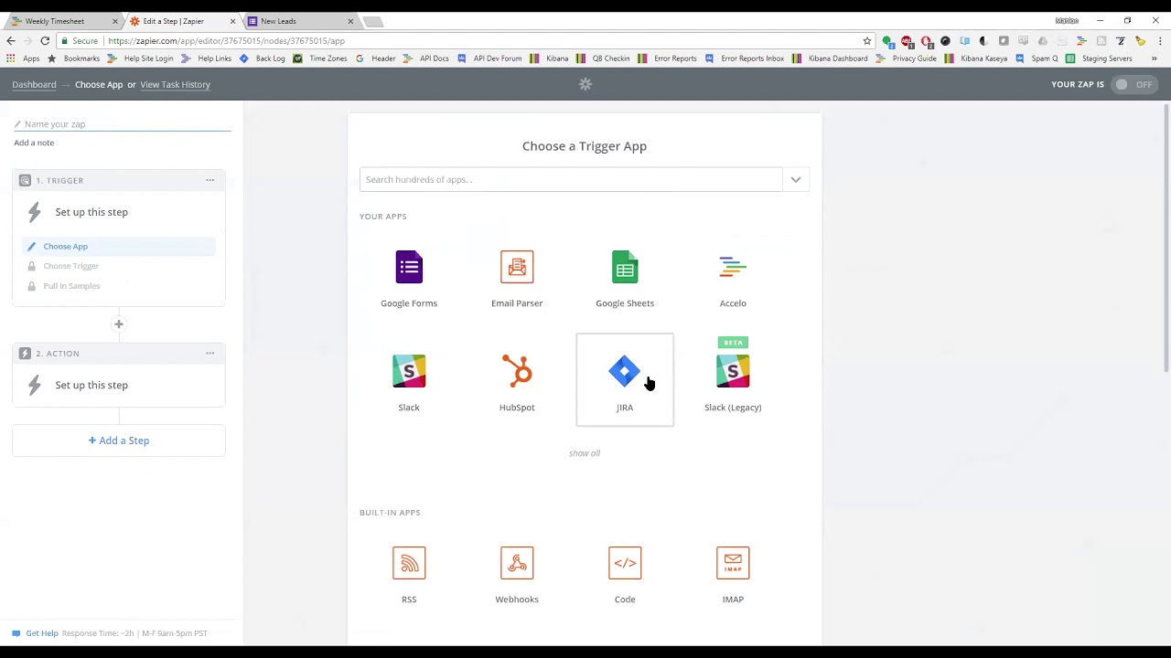Select the Slack app icon
This screenshot has width=1171, height=658.
coord(409,371)
